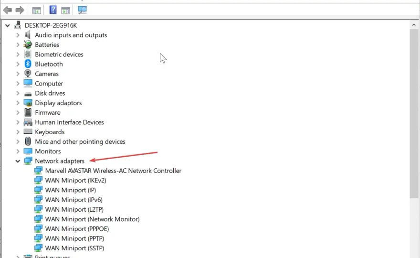420x258 pixels.
Task: Click the Forward arrow toolbar icon
Action: (20, 10)
